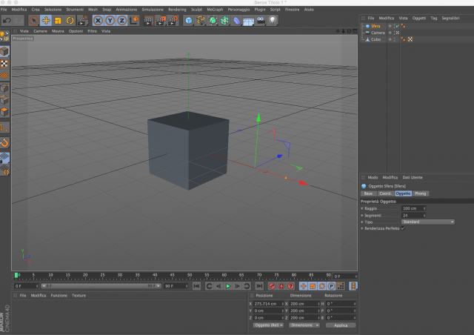The height and width of the screenshot is (335, 474).
Task: Open the spline tools icon
Action: click(x=201, y=21)
